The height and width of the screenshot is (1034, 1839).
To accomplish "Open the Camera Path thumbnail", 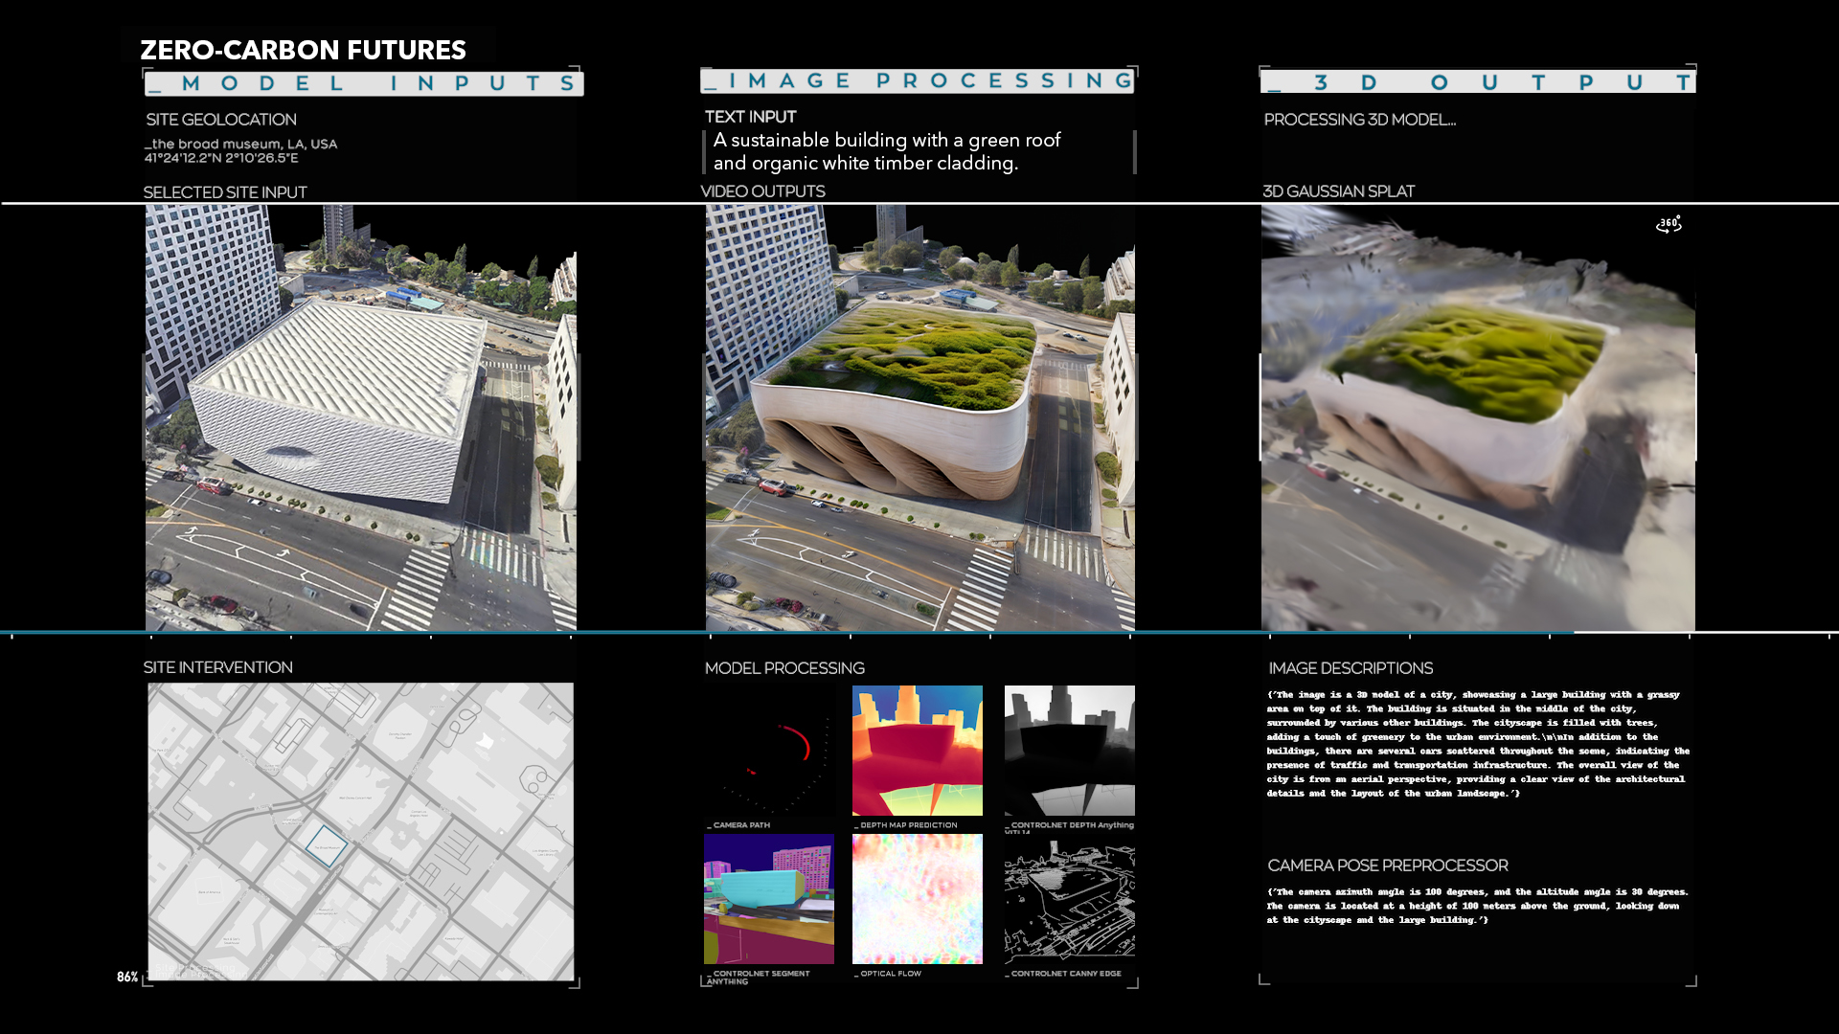I will click(769, 751).
